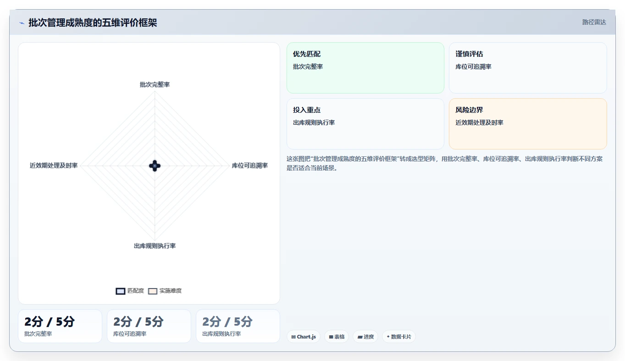
Task: Click the 出库规则执行率 score card
Action: pos(238,326)
